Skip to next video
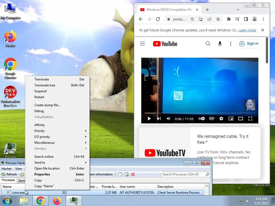275x206 pixels. 159,119
